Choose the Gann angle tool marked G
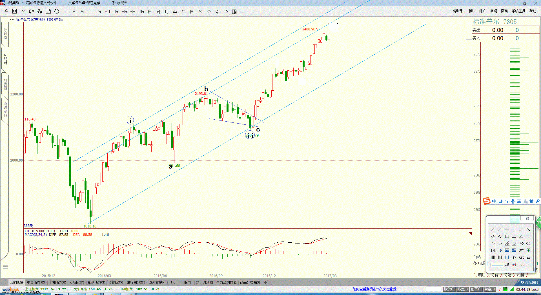The height and width of the screenshot is (295, 541). coord(507,243)
